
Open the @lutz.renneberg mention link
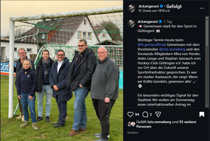click(172, 49)
